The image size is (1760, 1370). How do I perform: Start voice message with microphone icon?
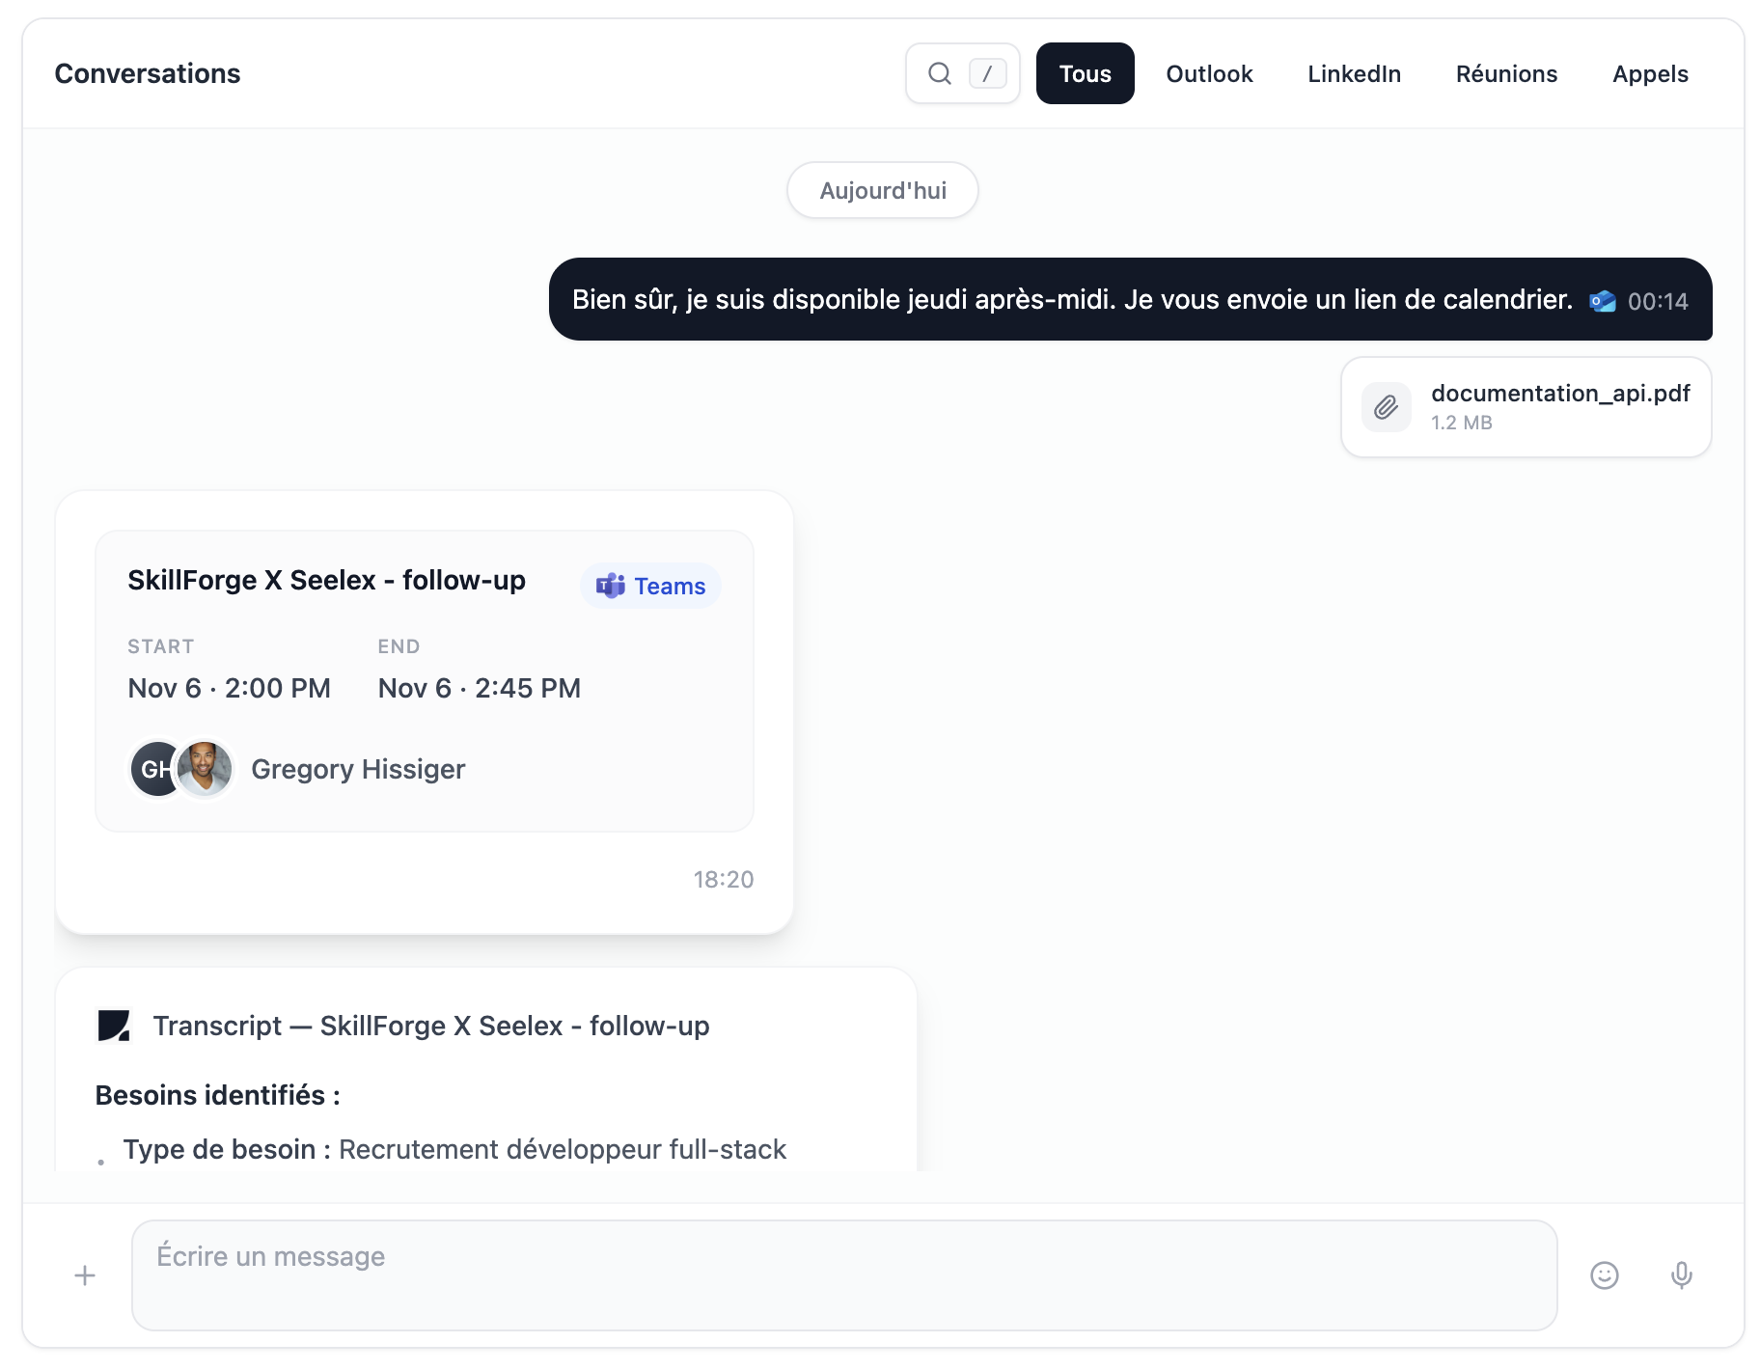point(1681,1275)
